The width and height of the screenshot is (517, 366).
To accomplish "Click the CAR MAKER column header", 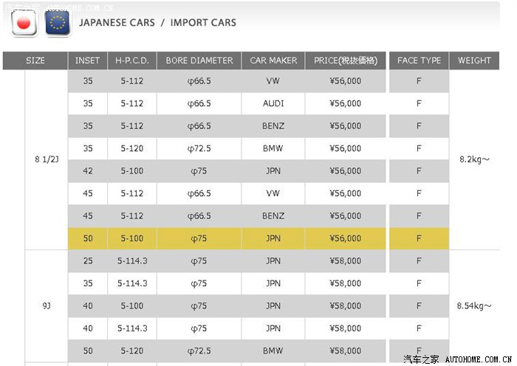I will 273,61.
